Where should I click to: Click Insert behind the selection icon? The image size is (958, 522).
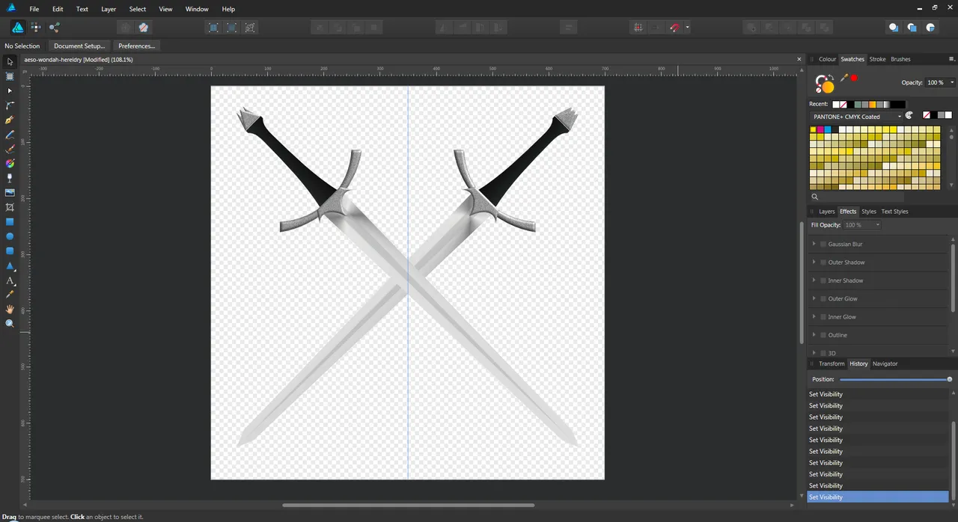pos(893,27)
